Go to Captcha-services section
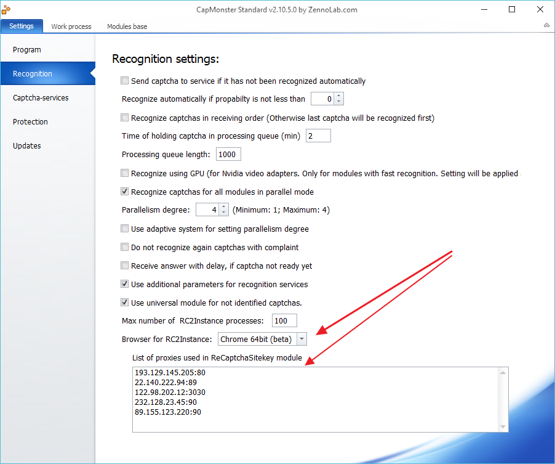 pos(48,97)
